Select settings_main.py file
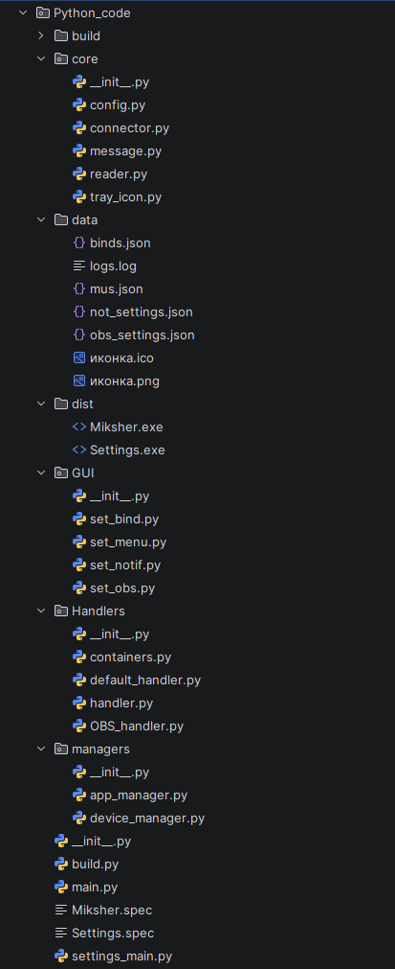395x969 pixels. 122,956
